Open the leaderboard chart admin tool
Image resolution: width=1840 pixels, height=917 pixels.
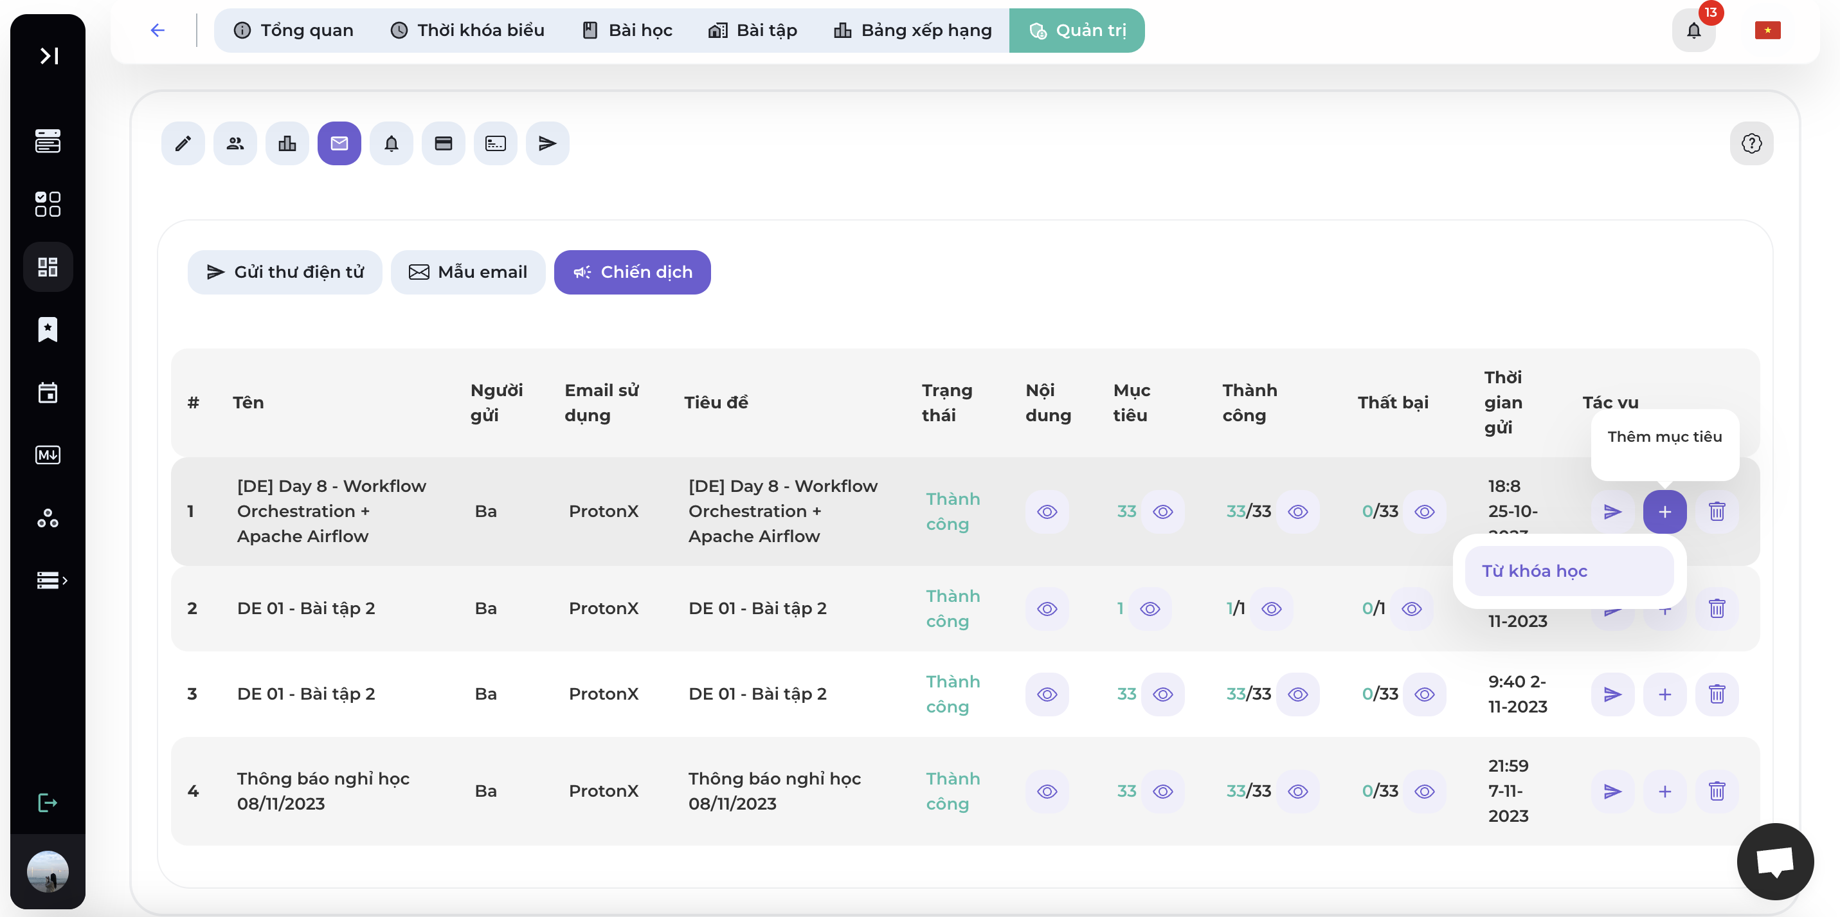287,143
